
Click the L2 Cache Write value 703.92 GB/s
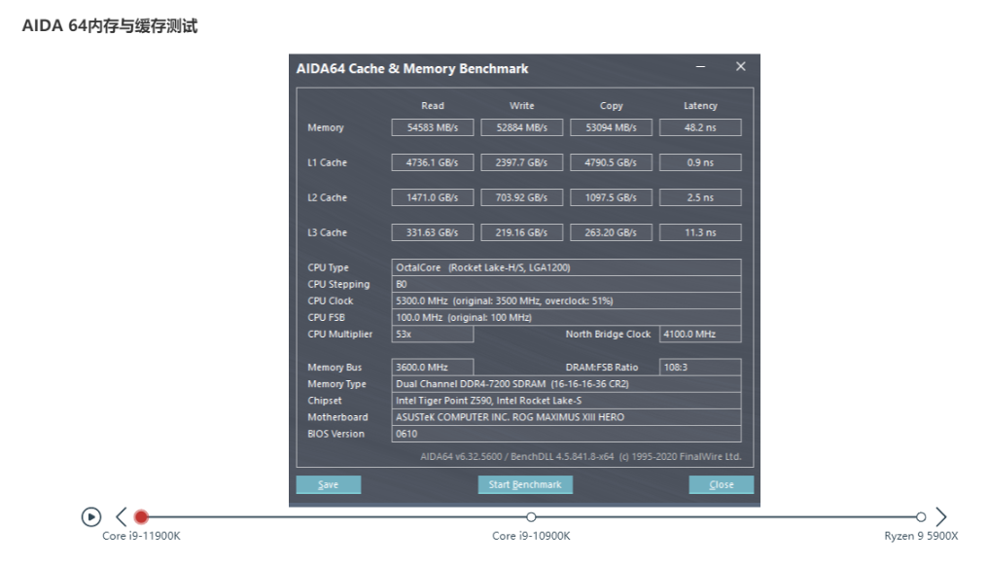pyautogui.click(x=522, y=197)
